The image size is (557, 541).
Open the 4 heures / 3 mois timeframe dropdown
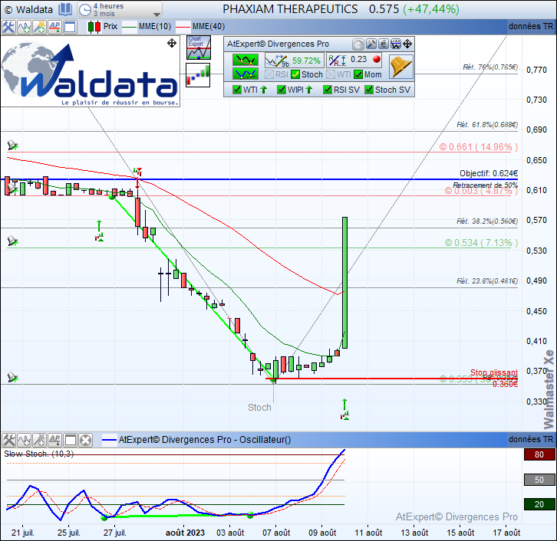click(x=120, y=9)
